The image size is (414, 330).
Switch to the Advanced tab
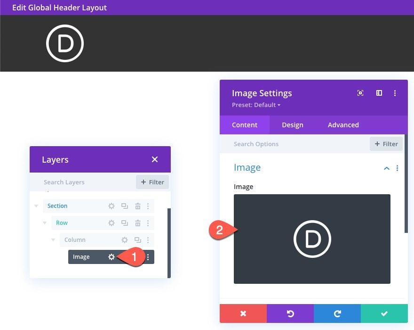pyautogui.click(x=343, y=125)
